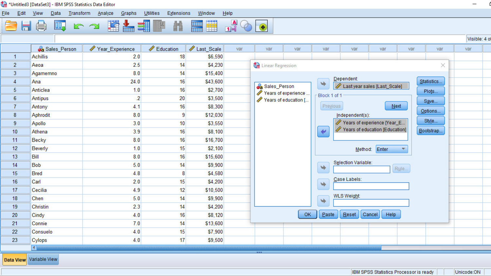491x276 pixels.
Task: Click the arrow button beside WLS Weight
Action: click(x=323, y=201)
